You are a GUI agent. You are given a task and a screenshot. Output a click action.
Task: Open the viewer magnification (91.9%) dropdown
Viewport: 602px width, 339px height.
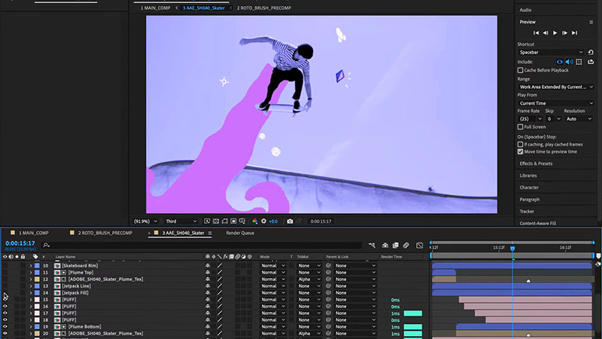pos(145,221)
